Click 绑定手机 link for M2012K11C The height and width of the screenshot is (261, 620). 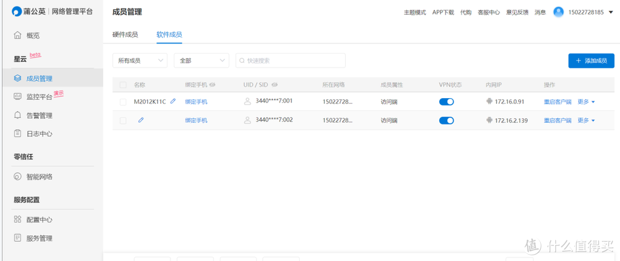click(196, 102)
